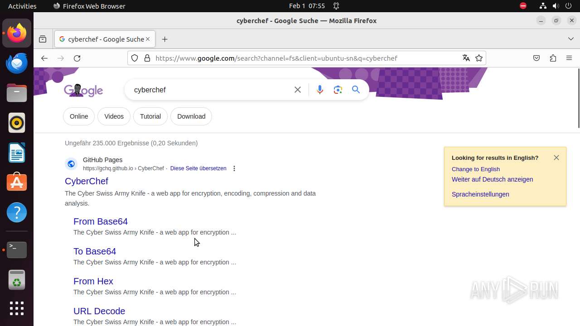Open the result's three-dot options menu
The height and width of the screenshot is (326, 580).
(x=234, y=168)
